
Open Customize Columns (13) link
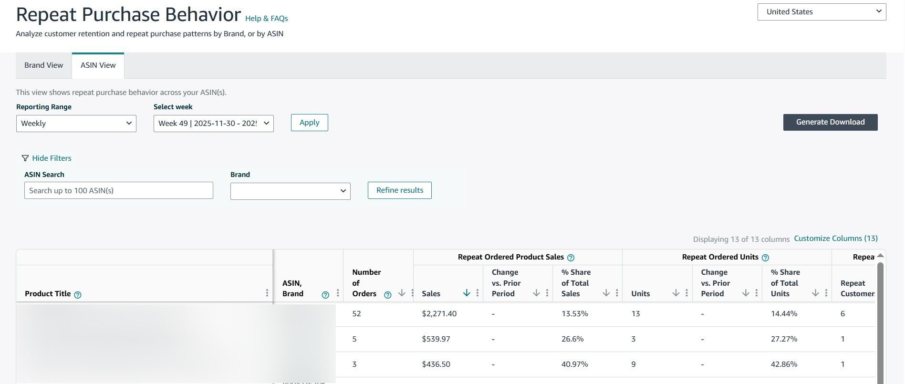click(836, 239)
